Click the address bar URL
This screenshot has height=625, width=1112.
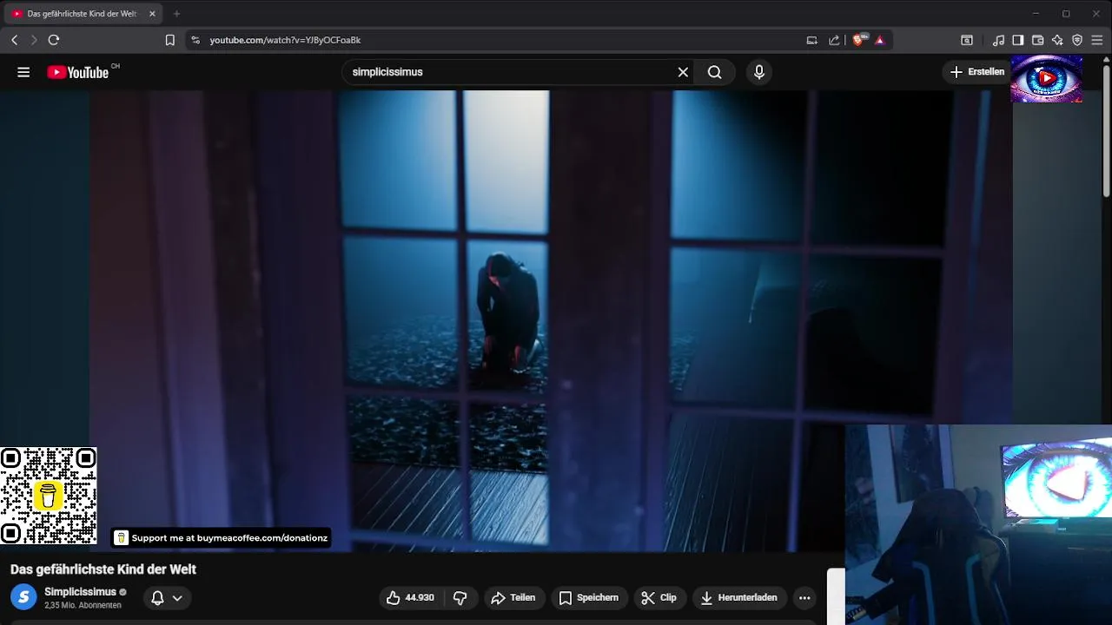tap(285, 40)
